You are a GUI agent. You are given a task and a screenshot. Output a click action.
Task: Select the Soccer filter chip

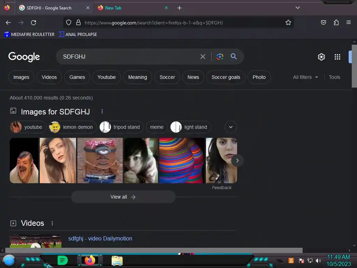tap(167, 77)
